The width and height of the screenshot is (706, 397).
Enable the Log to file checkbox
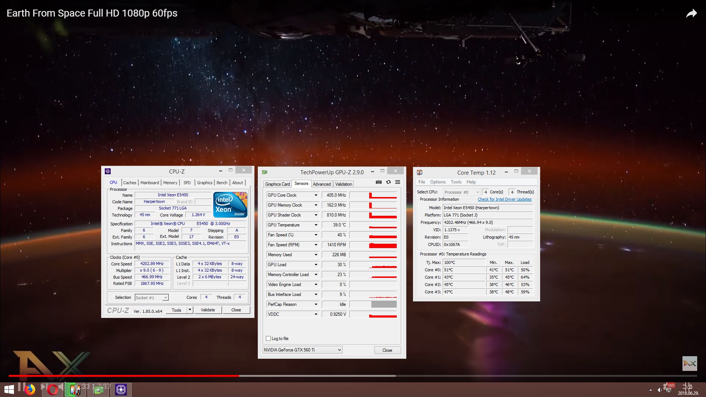[268, 339]
